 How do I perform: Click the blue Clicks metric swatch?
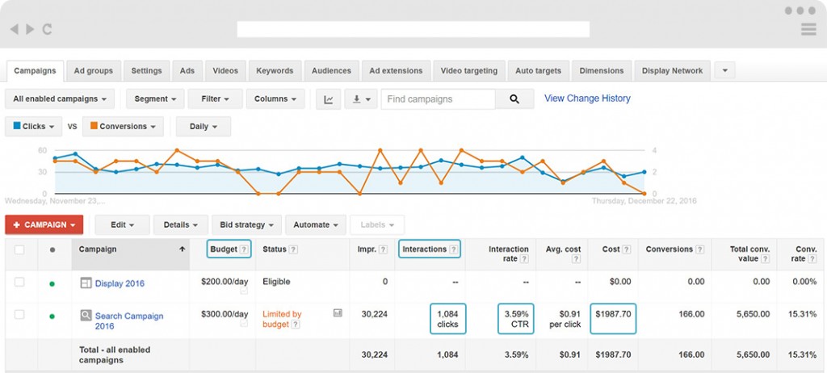[x=17, y=127]
